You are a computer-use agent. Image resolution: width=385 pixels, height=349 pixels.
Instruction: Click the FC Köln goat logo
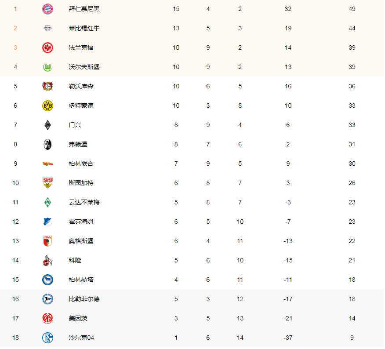[x=47, y=260]
